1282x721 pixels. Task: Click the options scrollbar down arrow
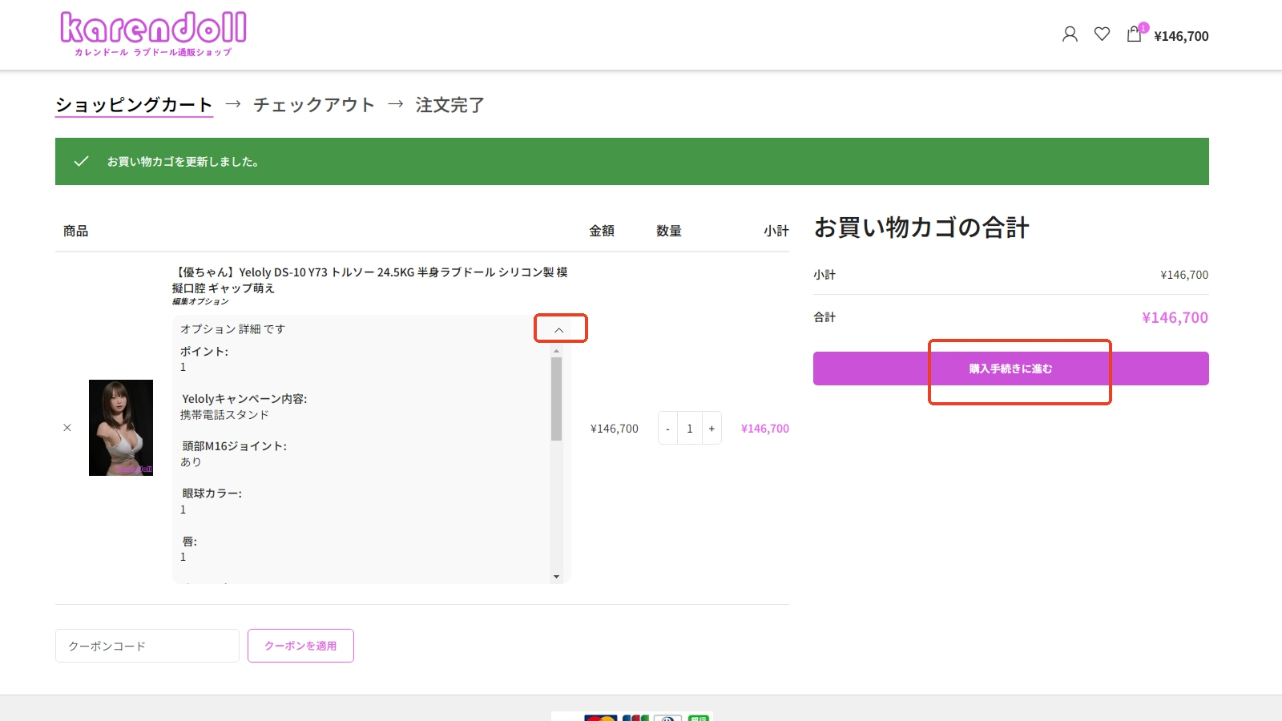click(556, 577)
